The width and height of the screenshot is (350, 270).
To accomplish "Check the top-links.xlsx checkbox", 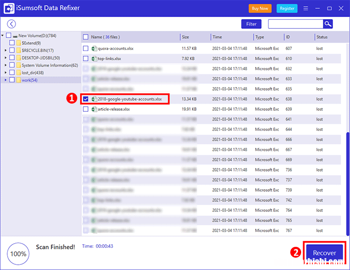I will (86, 59).
